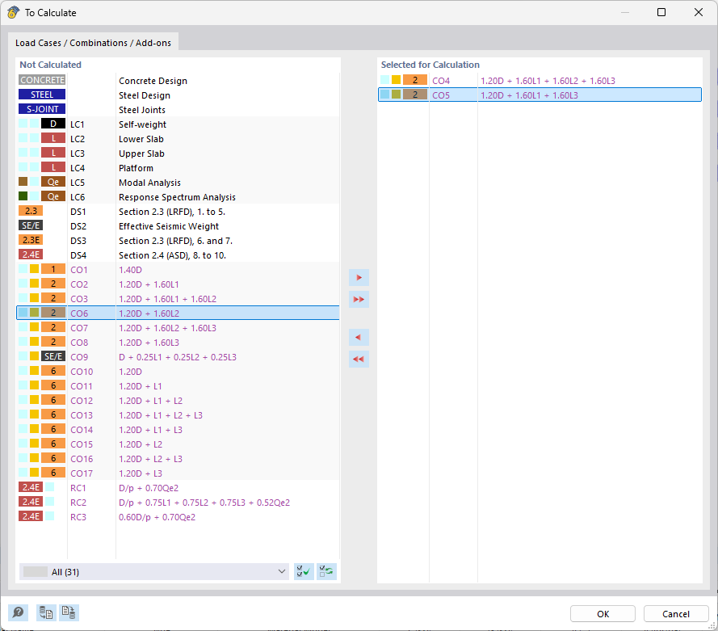Click the dark green color swatch of LC6
The width and height of the screenshot is (718, 631).
[x=23, y=196]
